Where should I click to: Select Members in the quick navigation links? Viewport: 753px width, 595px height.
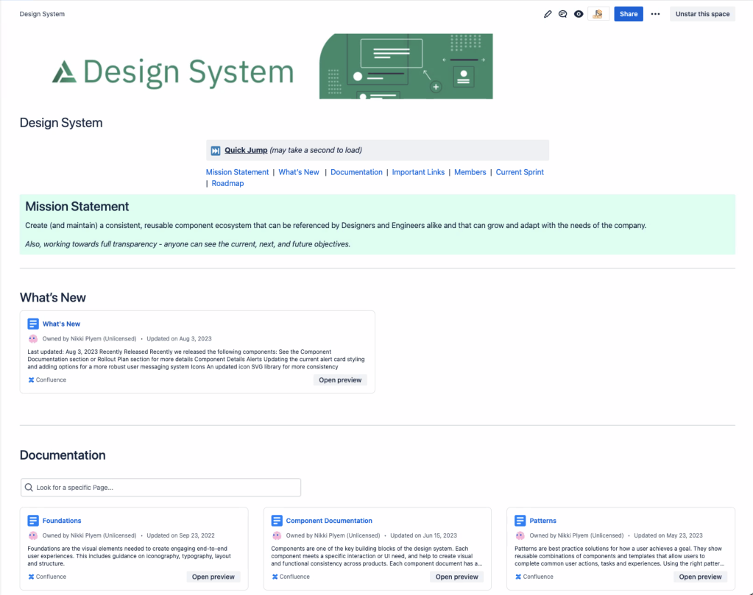(x=470, y=171)
